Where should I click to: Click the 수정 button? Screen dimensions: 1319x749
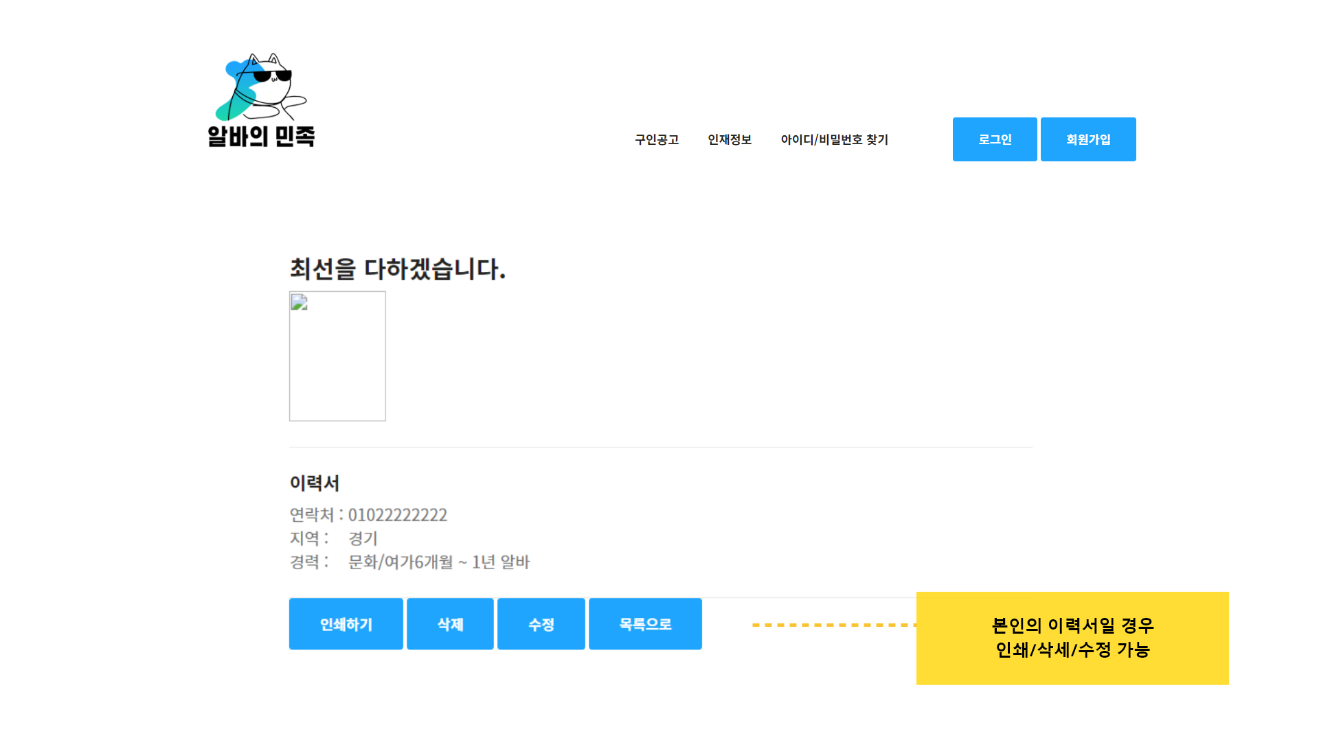point(541,624)
